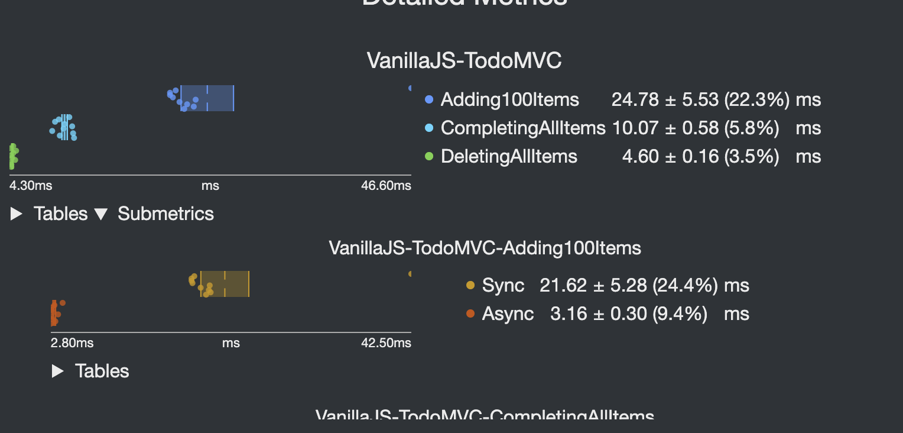Screen dimensions: 903x433
Task: Click the blue Adding100Items box plot bar
Action: (207, 98)
